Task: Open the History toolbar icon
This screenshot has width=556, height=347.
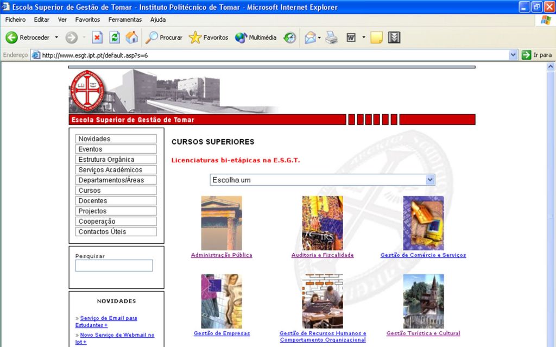Action: pos(290,37)
